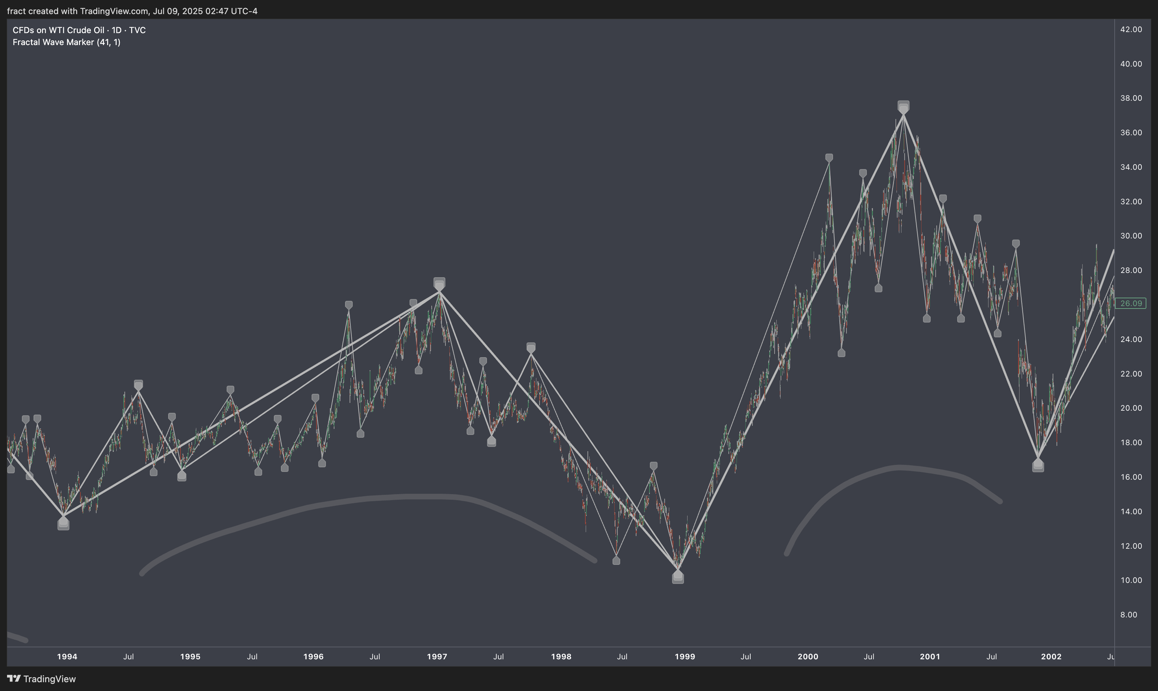Click the TradingView logo at the bottom

pos(42,679)
